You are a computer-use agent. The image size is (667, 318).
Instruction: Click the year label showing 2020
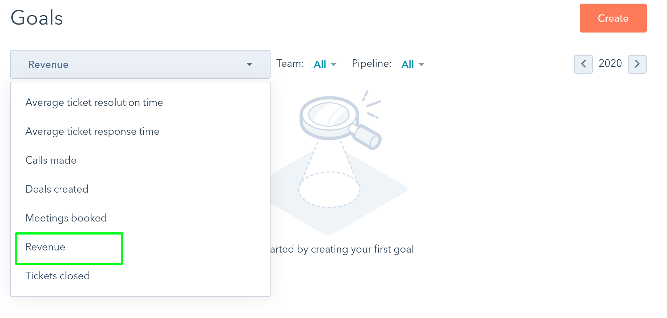pyautogui.click(x=610, y=63)
